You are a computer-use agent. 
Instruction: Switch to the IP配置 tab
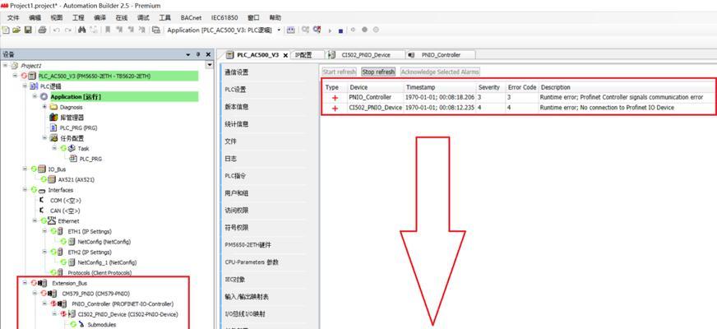(308, 55)
